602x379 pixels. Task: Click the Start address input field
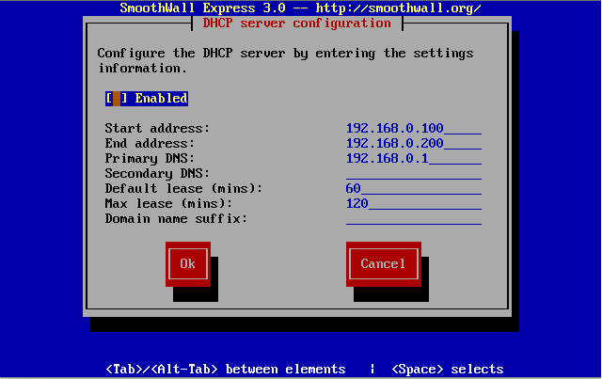click(413, 128)
